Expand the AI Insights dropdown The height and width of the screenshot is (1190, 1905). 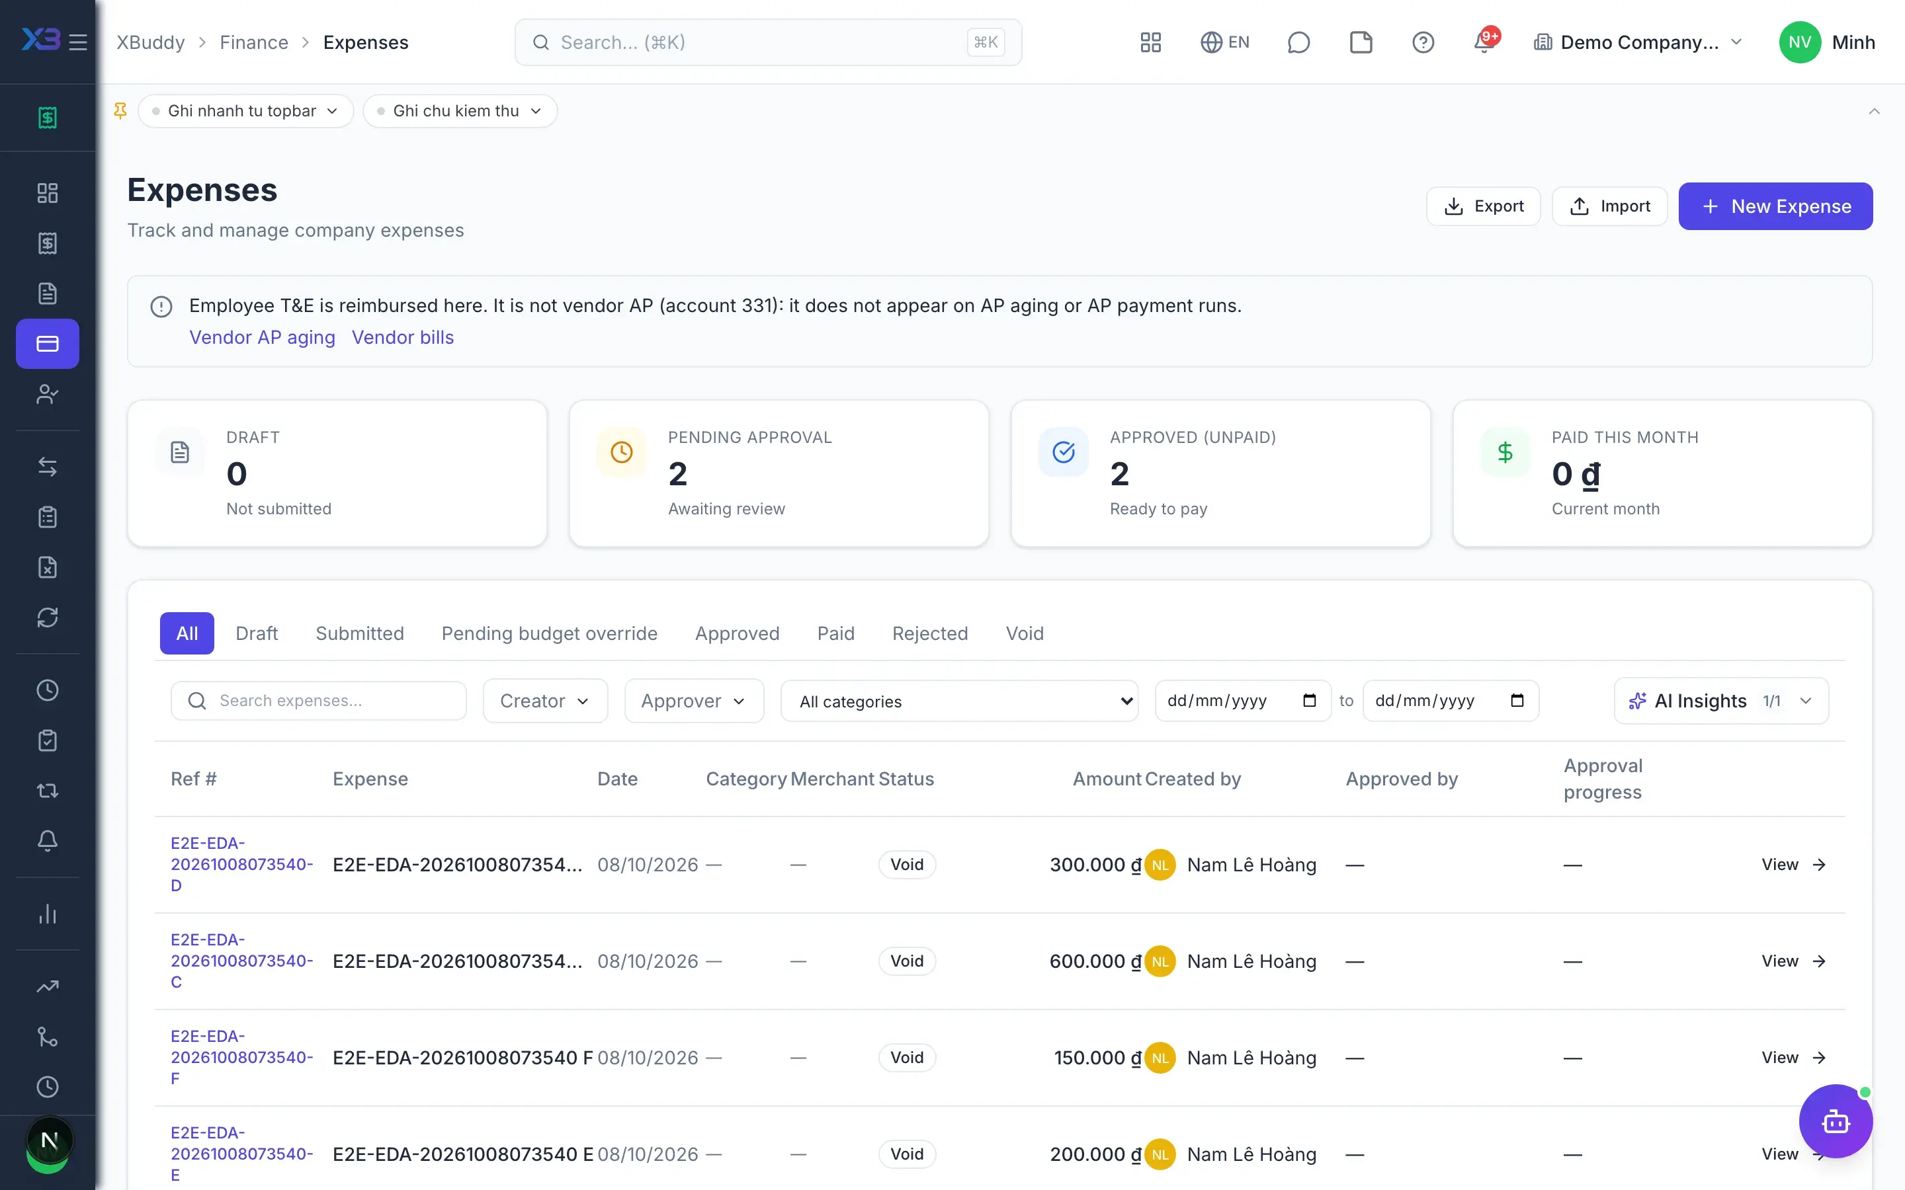(x=1721, y=701)
